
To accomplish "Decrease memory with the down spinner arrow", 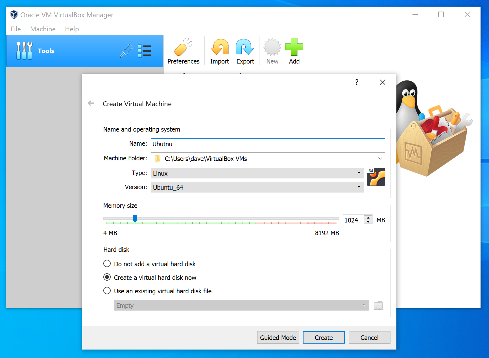I will pos(368,222).
